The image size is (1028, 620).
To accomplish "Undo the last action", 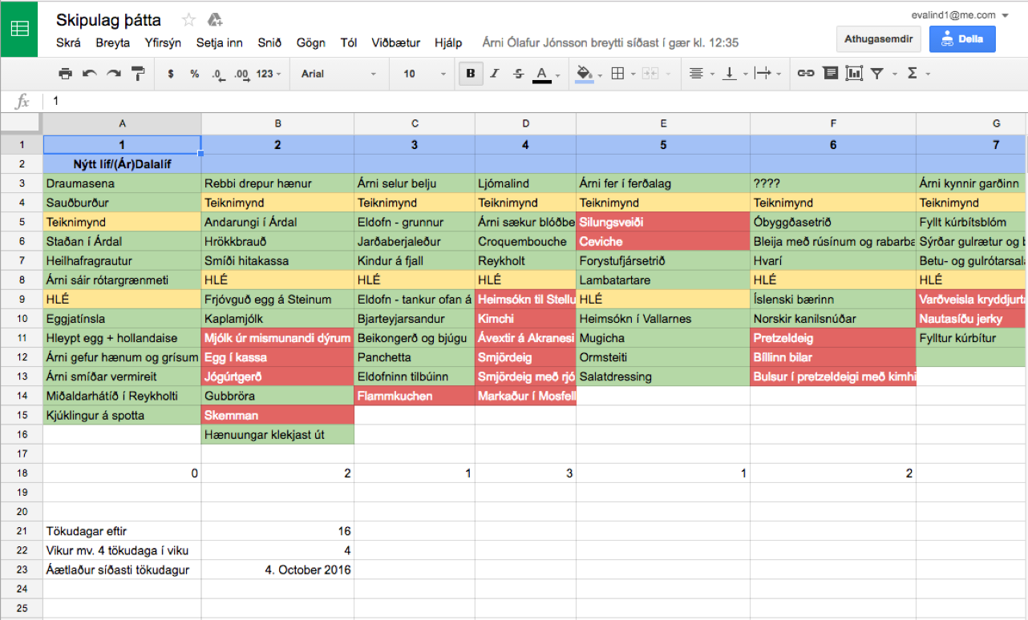I will (x=89, y=74).
